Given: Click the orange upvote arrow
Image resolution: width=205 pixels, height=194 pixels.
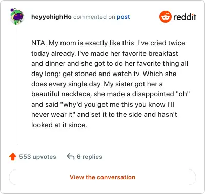Looking at the screenshot, I should tap(13, 157).
